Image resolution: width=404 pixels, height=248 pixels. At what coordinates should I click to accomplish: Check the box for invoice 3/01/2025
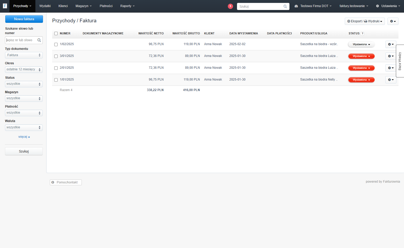tap(56, 56)
